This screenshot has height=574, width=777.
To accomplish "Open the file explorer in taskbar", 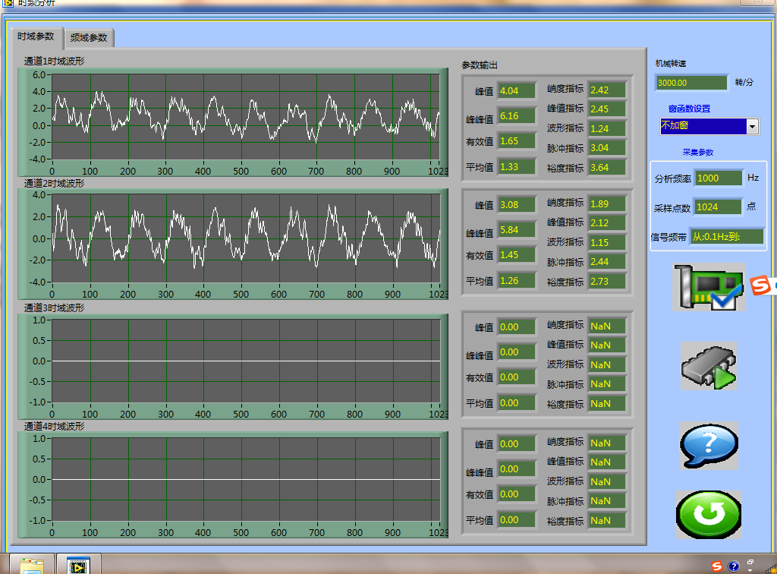I will [31, 565].
